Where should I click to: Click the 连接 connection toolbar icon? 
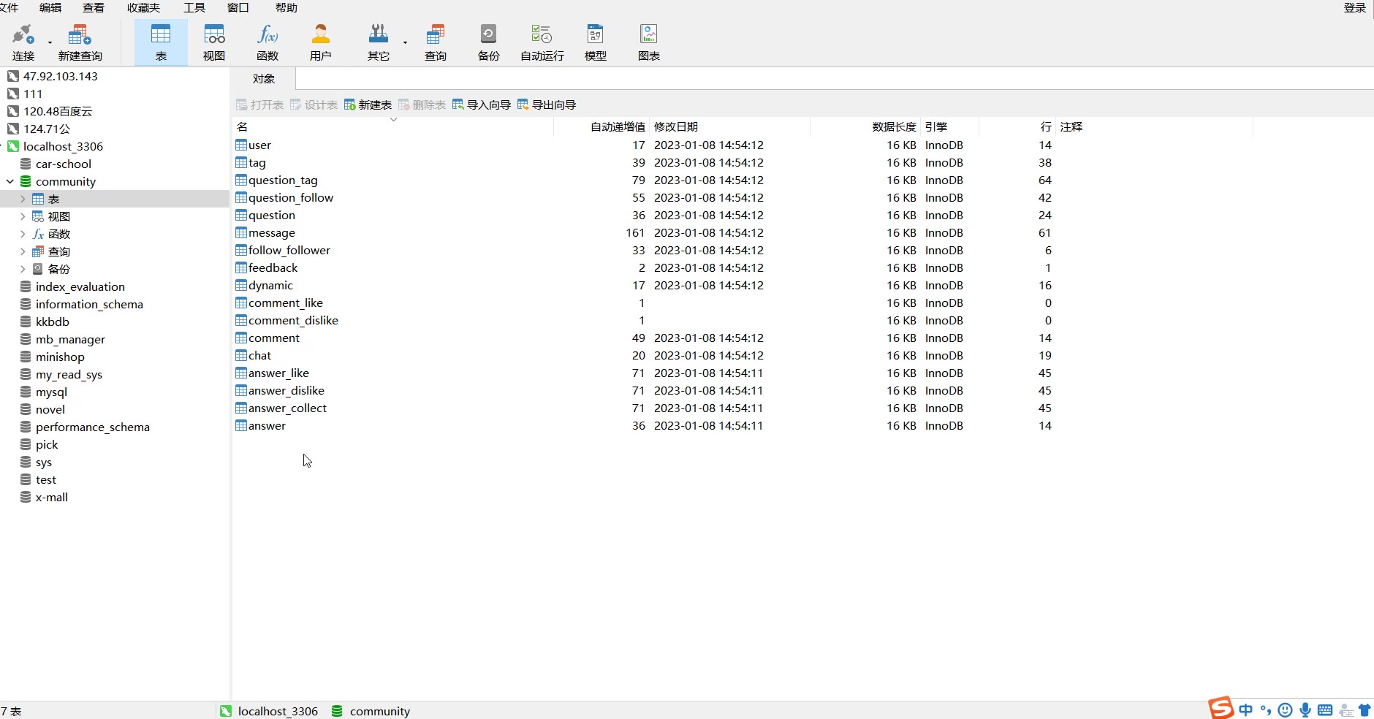coord(23,42)
